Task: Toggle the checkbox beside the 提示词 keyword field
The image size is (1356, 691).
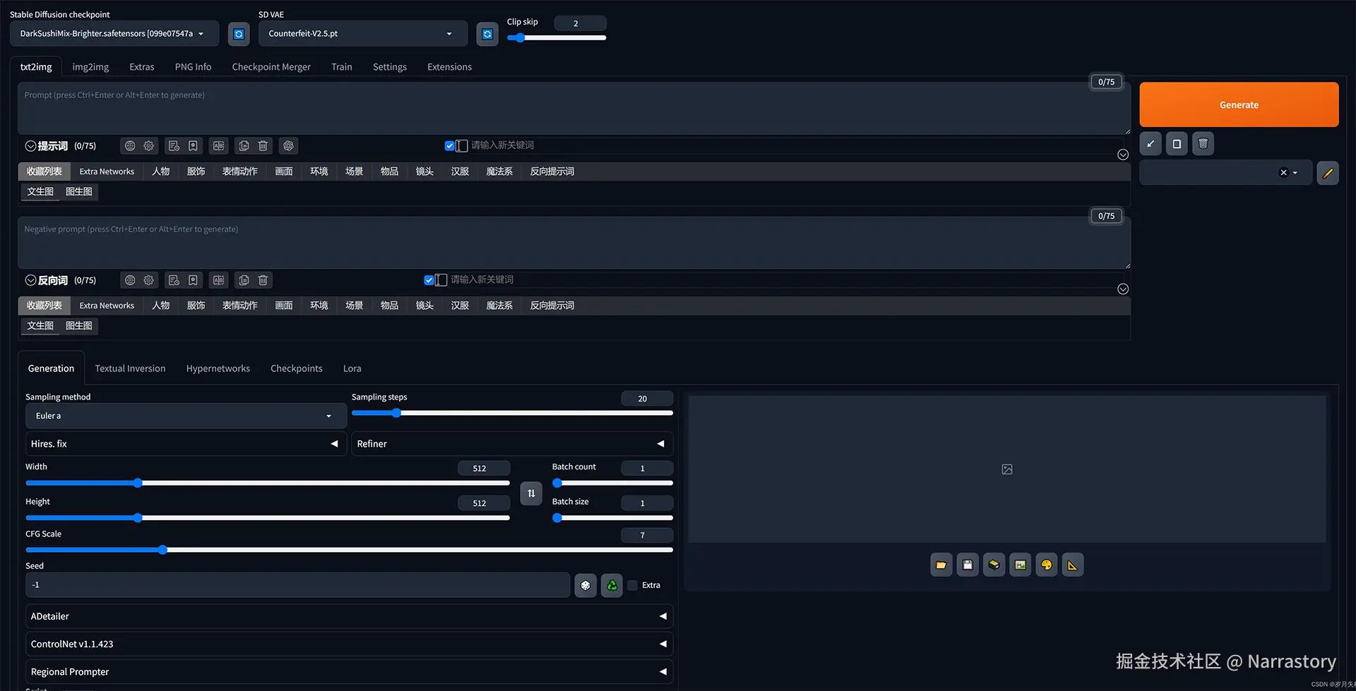Action: (449, 146)
